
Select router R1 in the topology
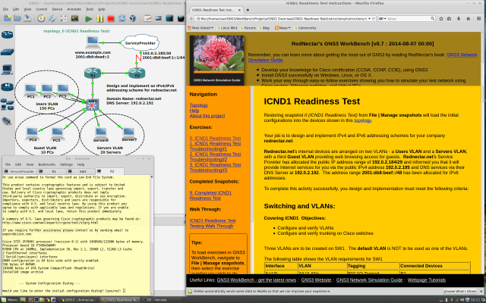pyautogui.click(x=93, y=73)
